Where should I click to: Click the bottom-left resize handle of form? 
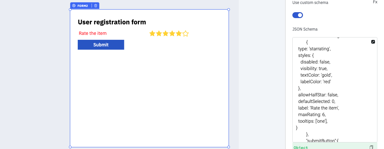tap(70, 147)
